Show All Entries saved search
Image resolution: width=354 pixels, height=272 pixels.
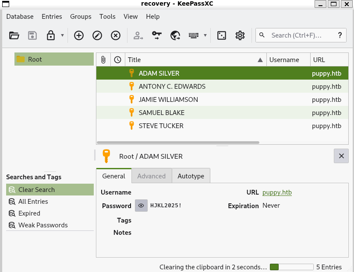click(x=50, y=202)
